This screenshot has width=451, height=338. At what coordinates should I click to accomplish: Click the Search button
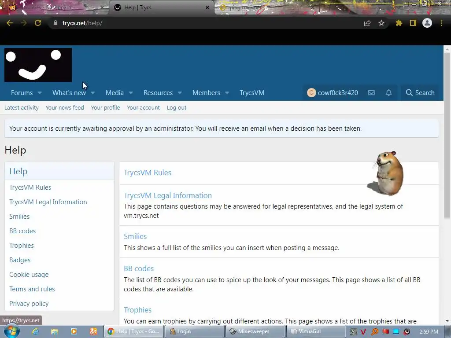pyautogui.click(x=420, y=92)
